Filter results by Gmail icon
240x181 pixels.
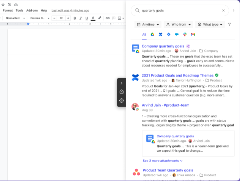(x=193, y=35)
